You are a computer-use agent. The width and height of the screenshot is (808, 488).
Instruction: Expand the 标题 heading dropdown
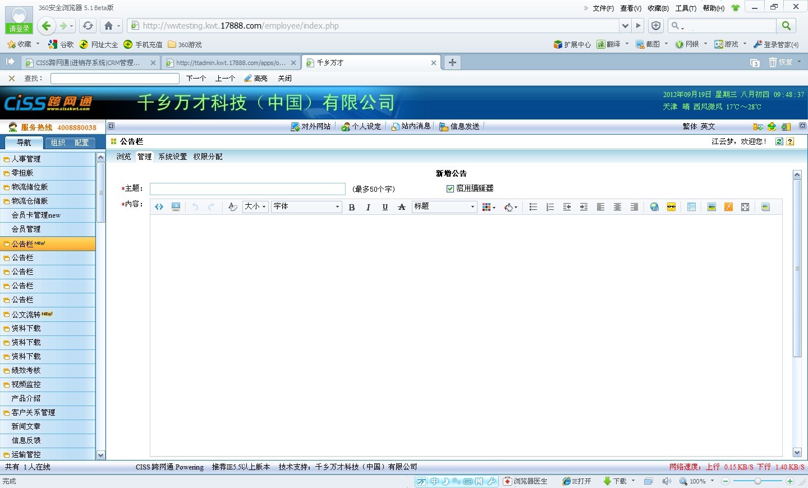pos(444,206)
